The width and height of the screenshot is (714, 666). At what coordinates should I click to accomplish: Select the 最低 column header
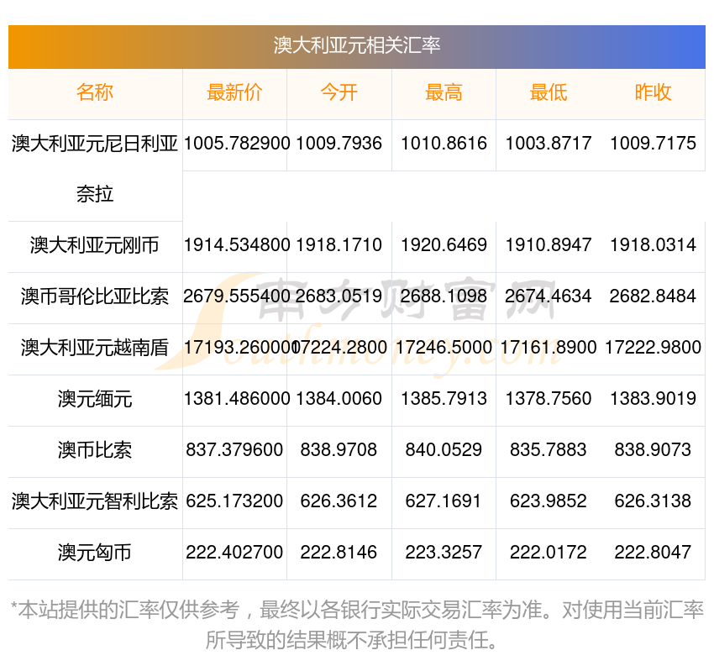(x=549, y=92)
